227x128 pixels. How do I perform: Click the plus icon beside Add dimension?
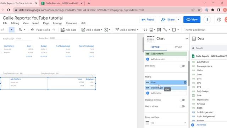tap(148, 59)
